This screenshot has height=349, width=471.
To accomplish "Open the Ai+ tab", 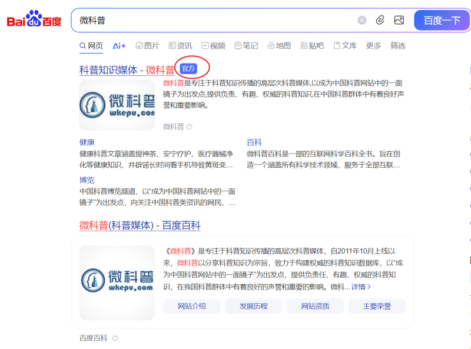I will tap(120, 46).
